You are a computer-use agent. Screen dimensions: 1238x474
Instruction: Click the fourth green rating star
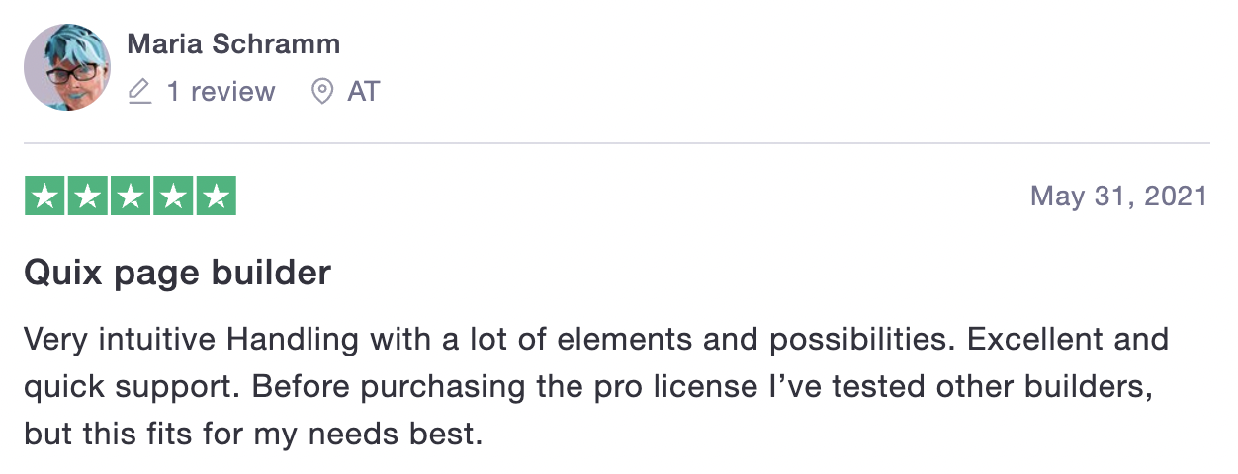click(x=173, y=196)
